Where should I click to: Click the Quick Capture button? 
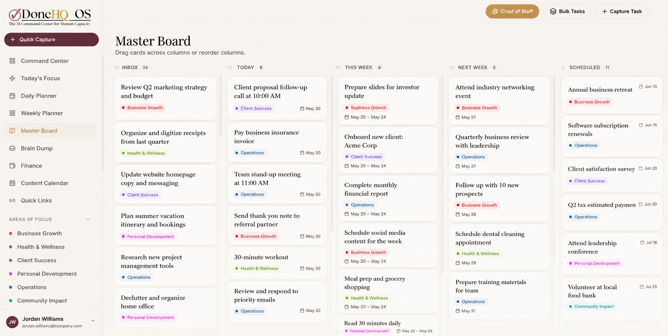pyautogui.click(x=51, y=40)
